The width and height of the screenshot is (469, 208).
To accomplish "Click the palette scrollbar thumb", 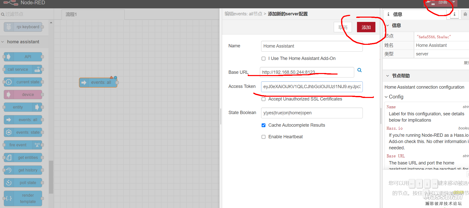I will click(51, 177).
